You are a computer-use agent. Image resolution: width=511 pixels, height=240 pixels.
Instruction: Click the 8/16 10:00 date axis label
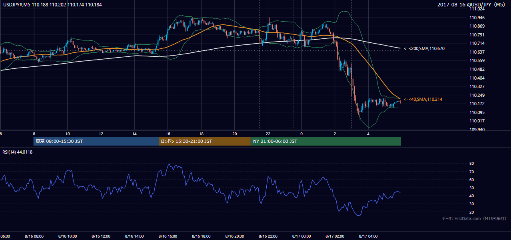68,236
